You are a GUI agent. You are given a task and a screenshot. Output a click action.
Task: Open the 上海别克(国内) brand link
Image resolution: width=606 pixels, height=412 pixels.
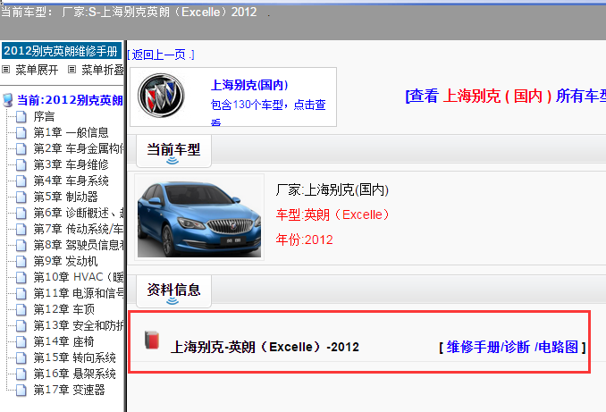[249, 85]
